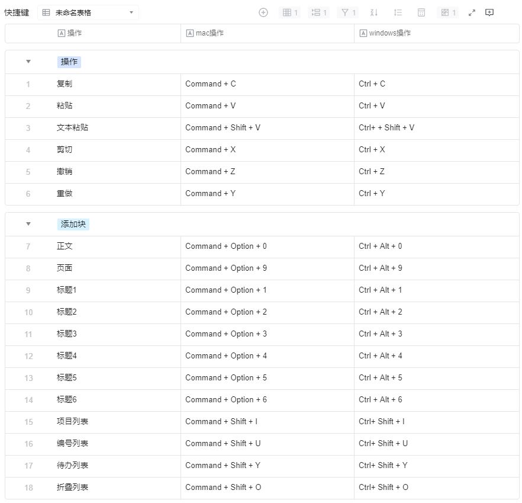Click the 标题1 cell
Image resolution: width=522 pixels, height=503 pixels.
[x=116, y=291]
